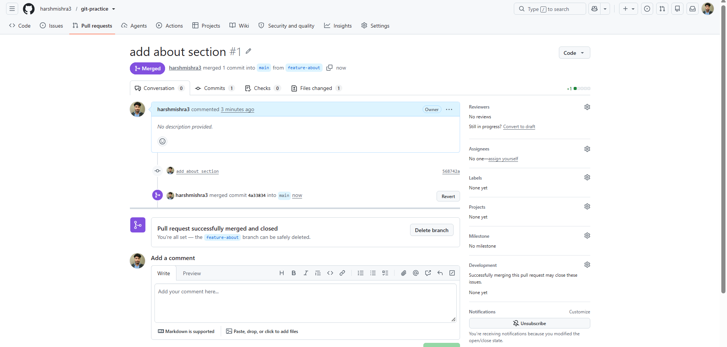This screenshot has height=347, width=727.
Task: Apply italic formatting in comment editor
Action: (306, 273)
